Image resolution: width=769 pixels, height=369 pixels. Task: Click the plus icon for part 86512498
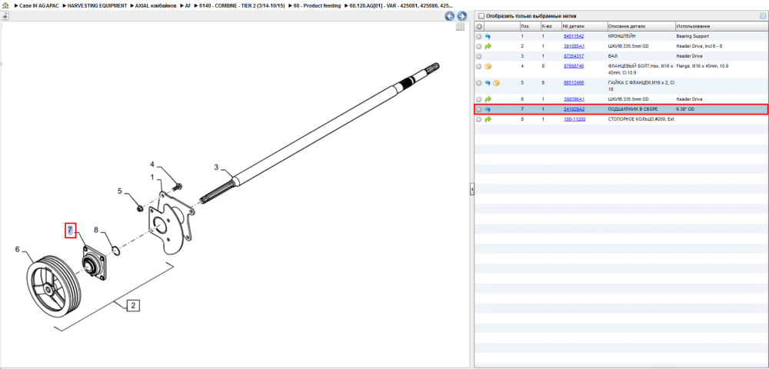pyautogui.click(x=479, y=83)
